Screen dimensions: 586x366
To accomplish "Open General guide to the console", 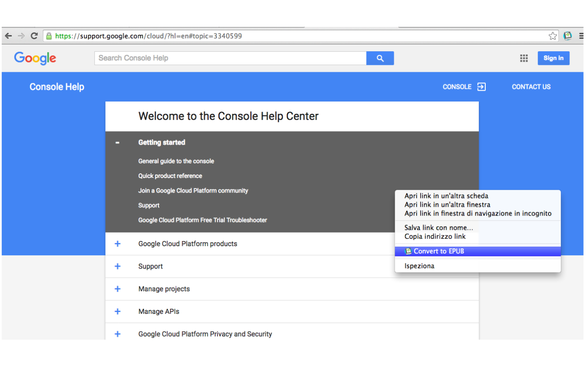I will (176, 161).
